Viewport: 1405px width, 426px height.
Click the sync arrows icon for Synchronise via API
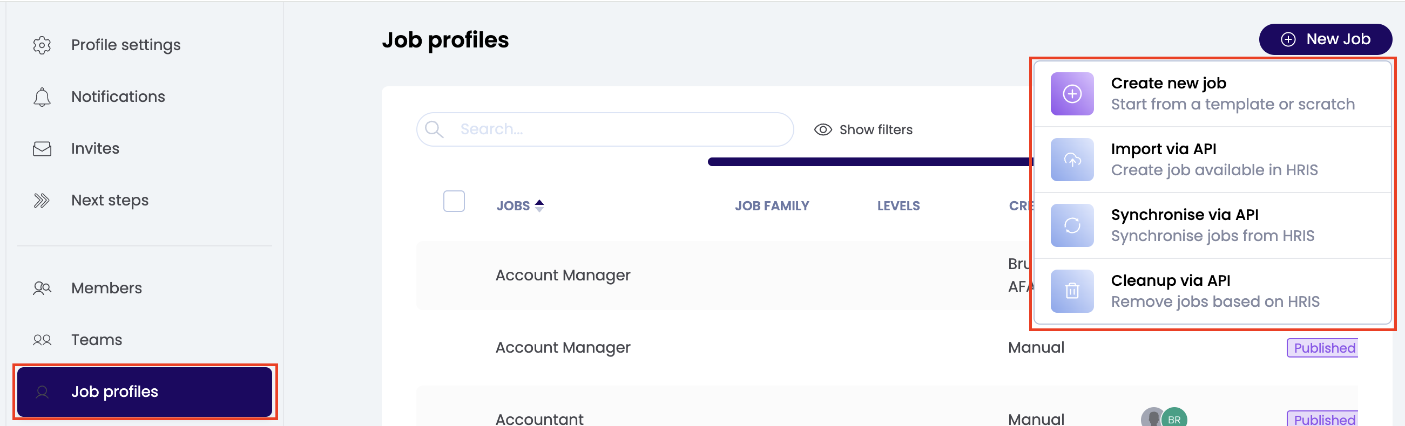point(1071,225)
